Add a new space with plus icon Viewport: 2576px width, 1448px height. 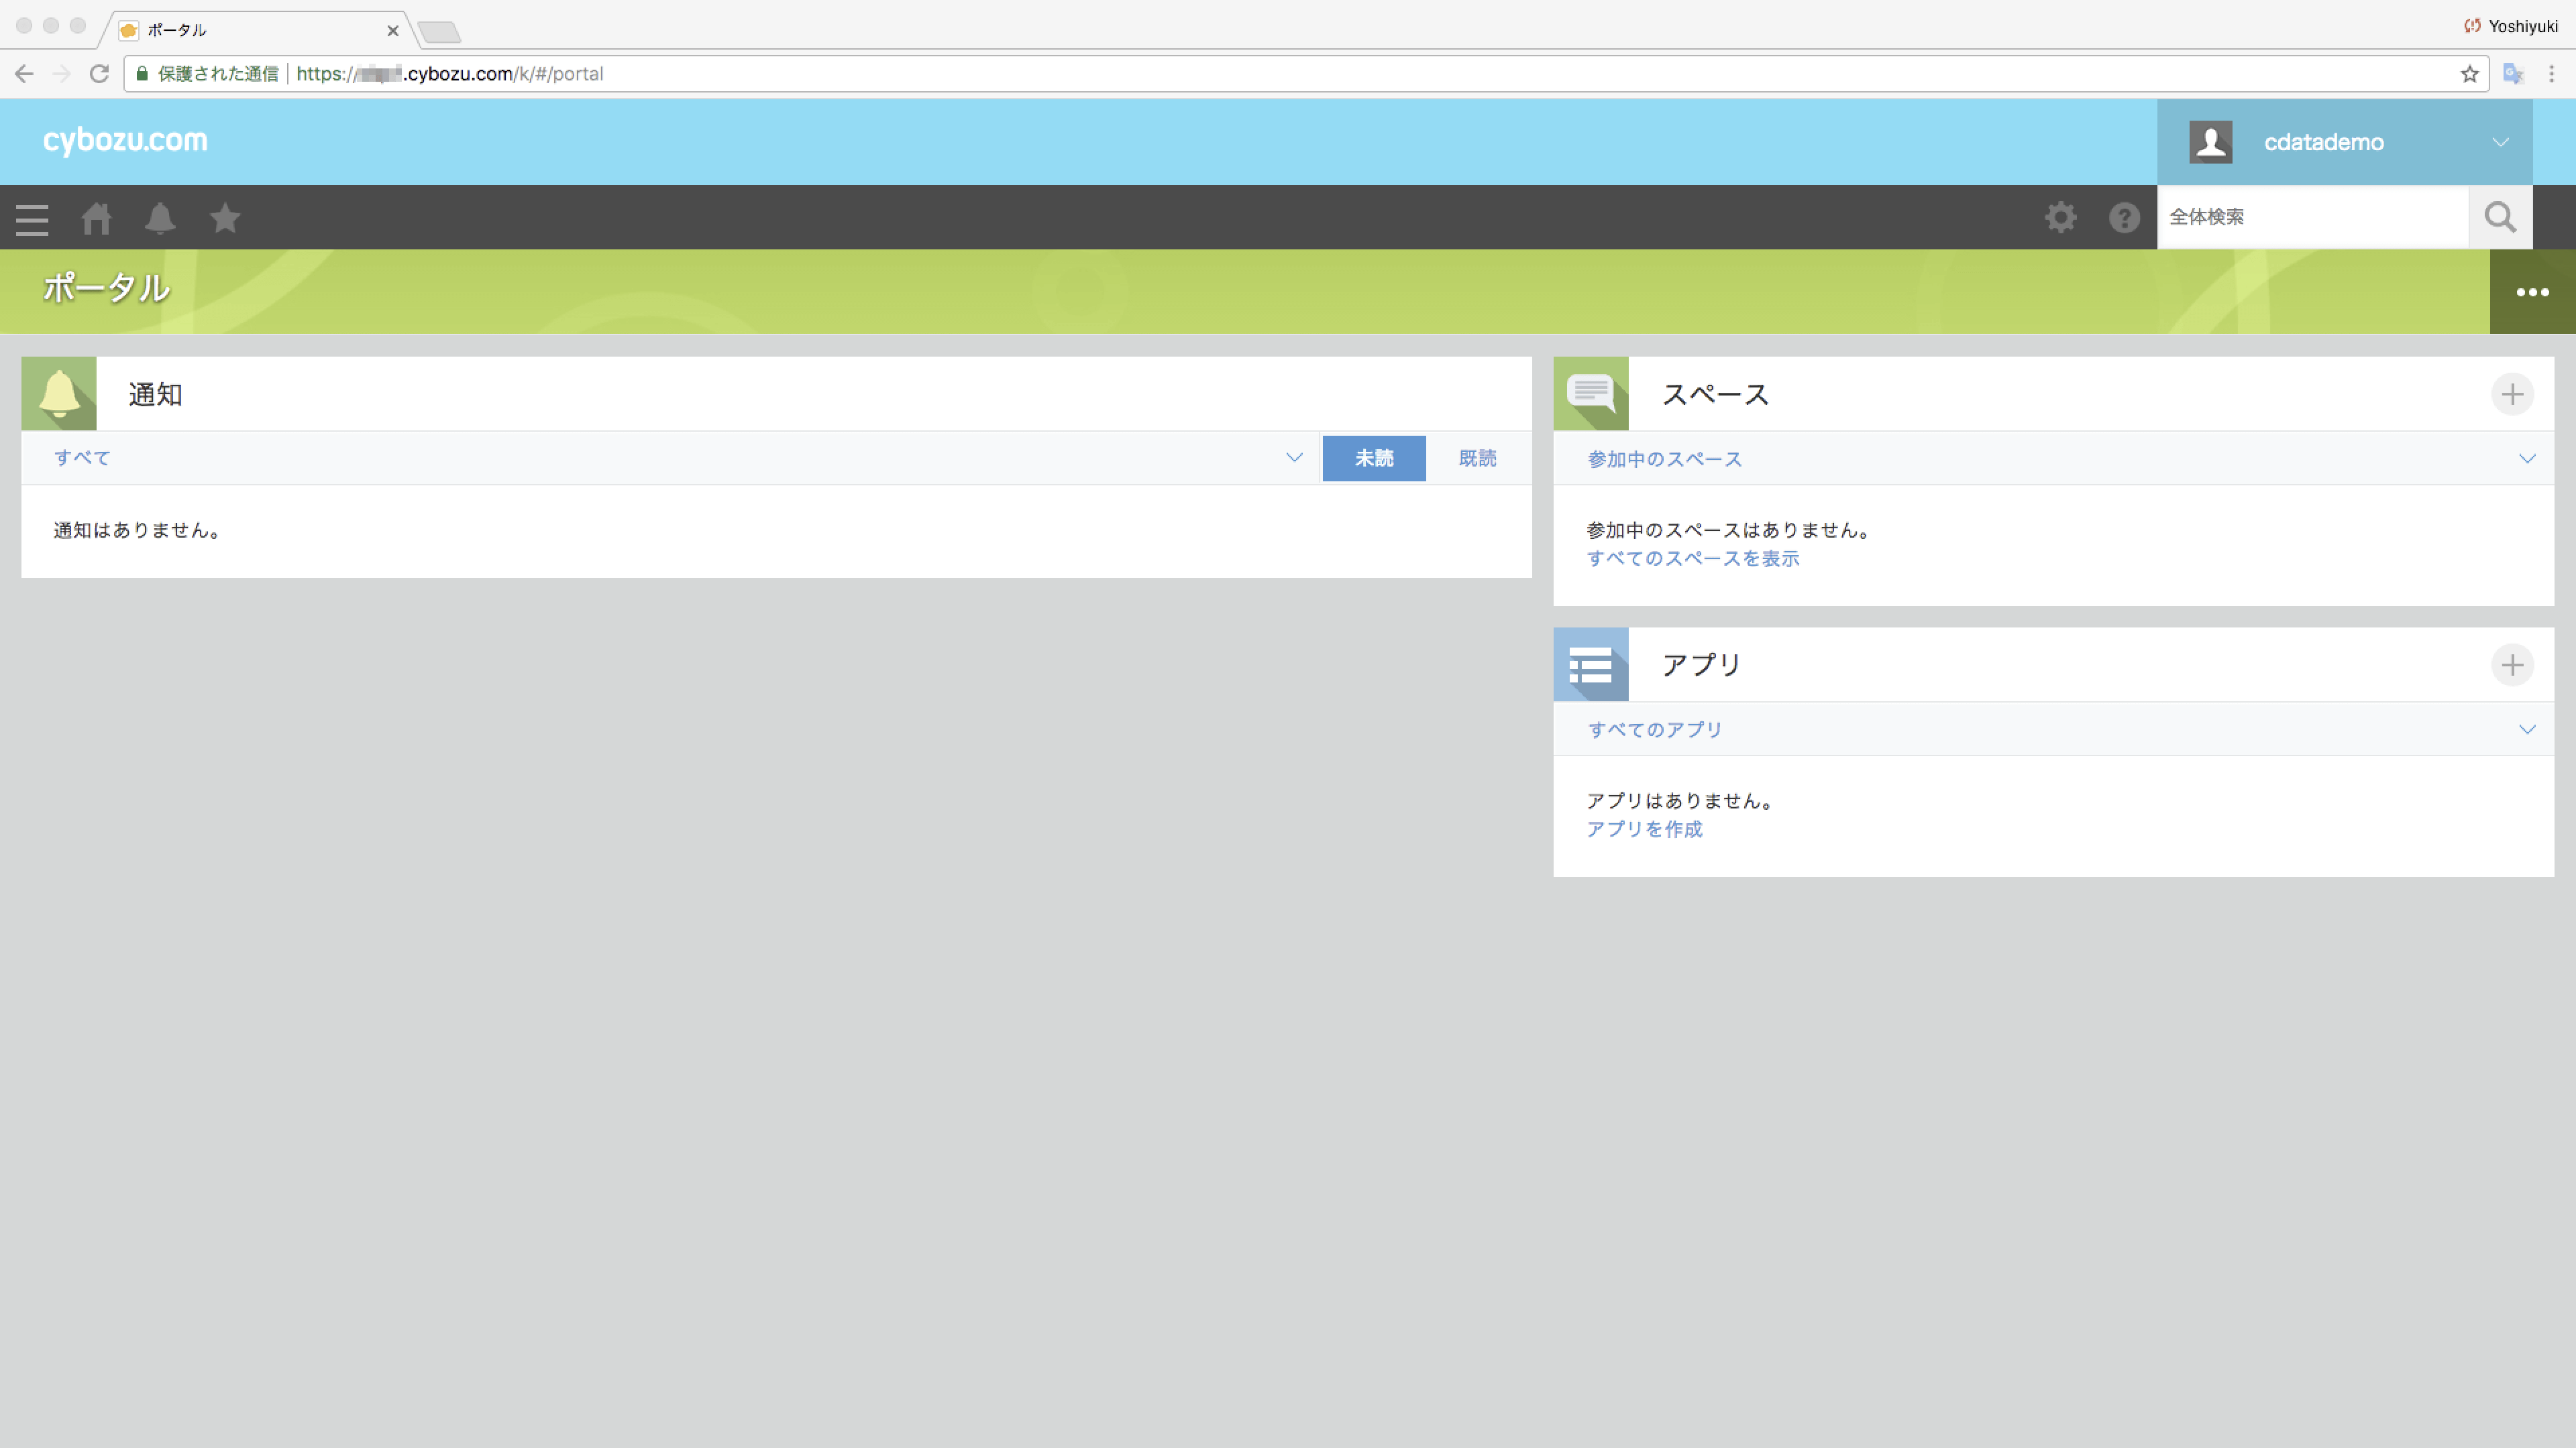[x=2512, y=395]
